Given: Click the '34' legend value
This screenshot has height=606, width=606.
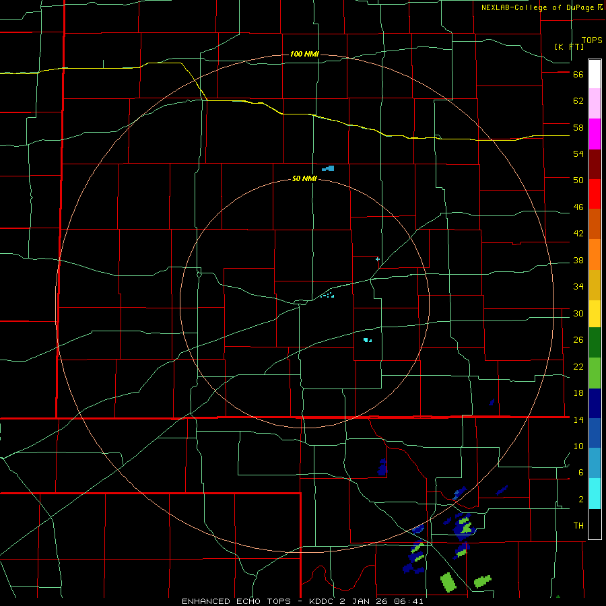Looking at the screenshot, I should (x=578, y=287).
